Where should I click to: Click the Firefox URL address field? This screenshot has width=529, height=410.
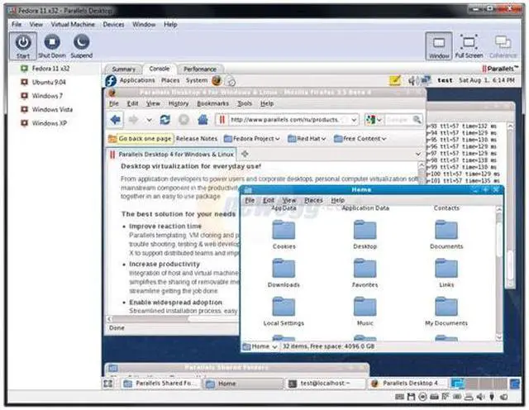point(287,120)
